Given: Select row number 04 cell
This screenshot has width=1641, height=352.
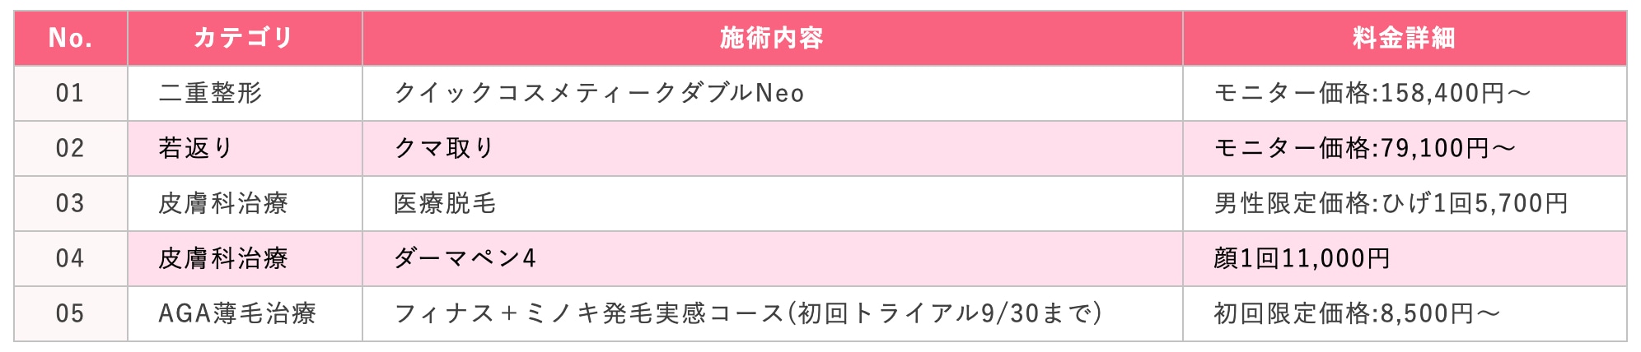Looking at the screenshot, I should 71,258.
